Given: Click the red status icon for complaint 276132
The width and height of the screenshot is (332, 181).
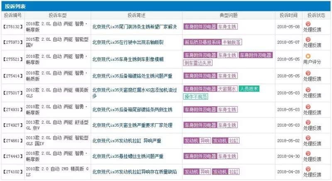Looking at the screenshot, I should 308,24.
